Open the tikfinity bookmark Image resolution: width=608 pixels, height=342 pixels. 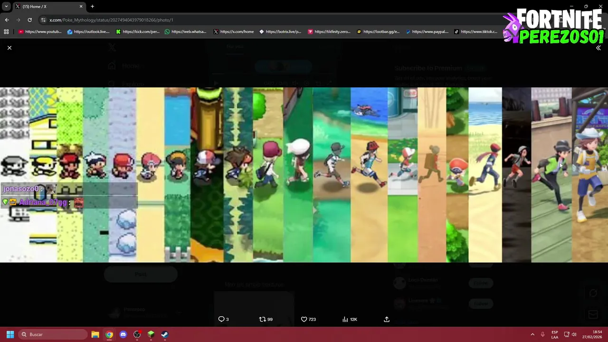(329, 32)
